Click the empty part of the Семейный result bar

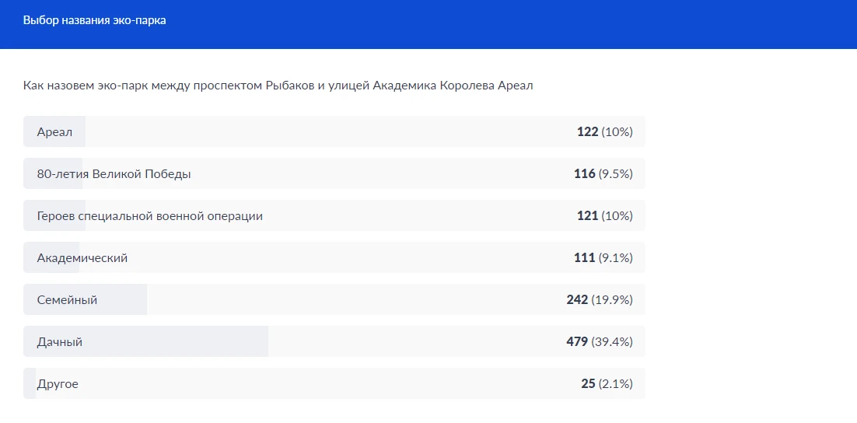[350, 300]
